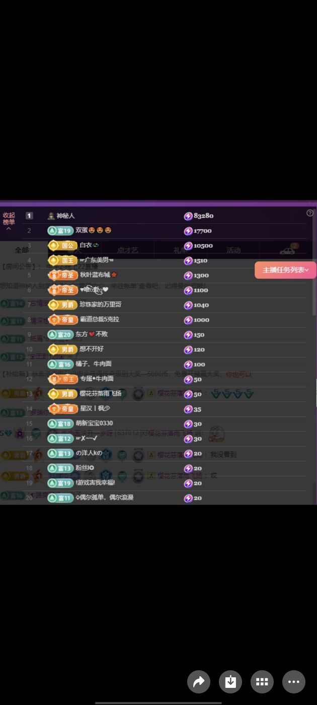Screen dimensions: 317x705
Task: Collapse the leaderboard via 收起榜单
Action: pos(9,221)
